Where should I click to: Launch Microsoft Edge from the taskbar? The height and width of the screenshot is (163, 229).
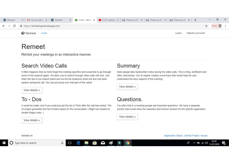pyautogui.click(x=78, y=143)
